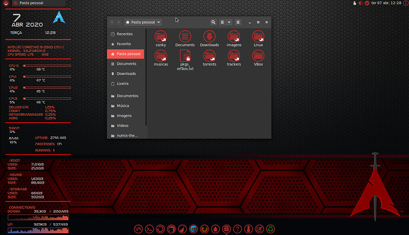409x235 pixels.
Task: Open numix-the... bookmark in sidebar
Action: point(126,135)
